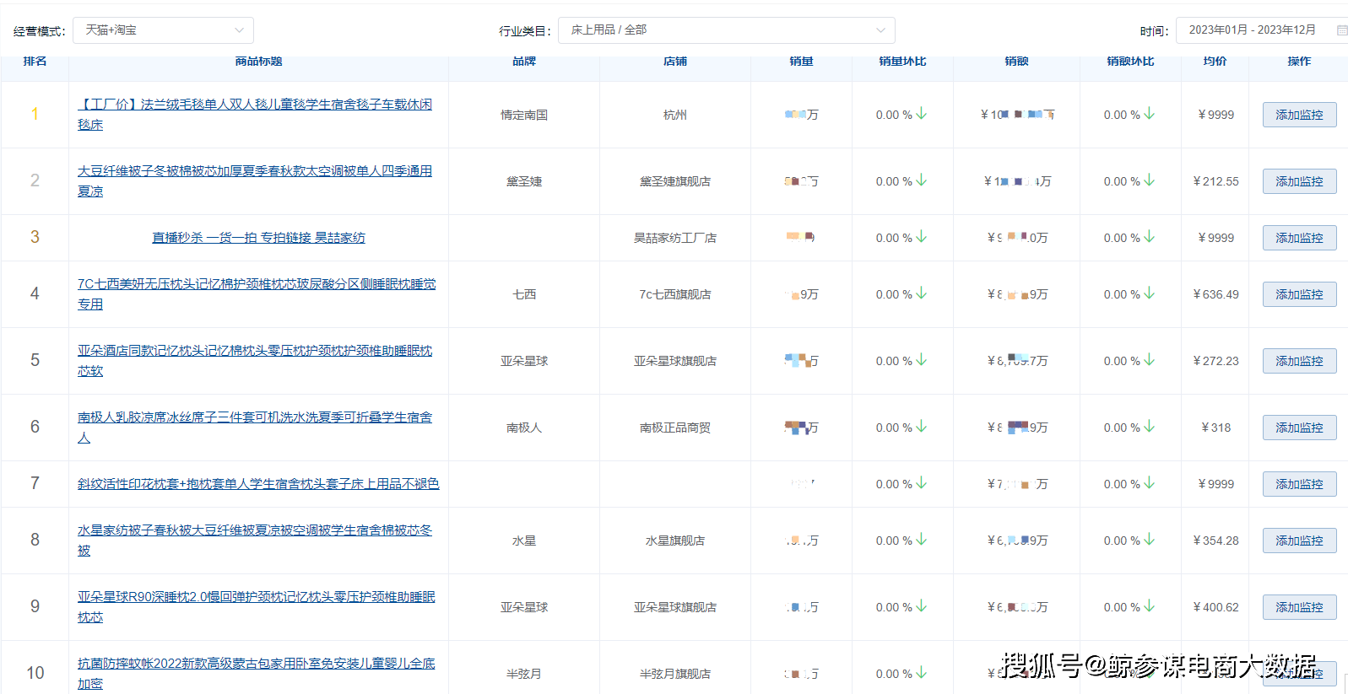Select the ¥354.28 average price cell
The height and width of the screenshot is (694, 1348).
tap(1215, 541)
